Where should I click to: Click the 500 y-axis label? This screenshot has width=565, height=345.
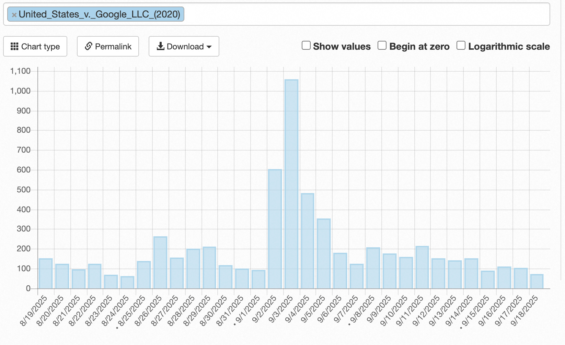pyautogui.click(x=23, y=190)
